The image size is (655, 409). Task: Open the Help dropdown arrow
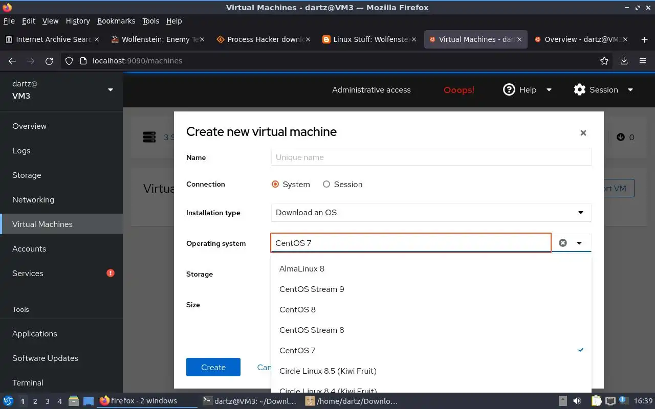[549, 90]
